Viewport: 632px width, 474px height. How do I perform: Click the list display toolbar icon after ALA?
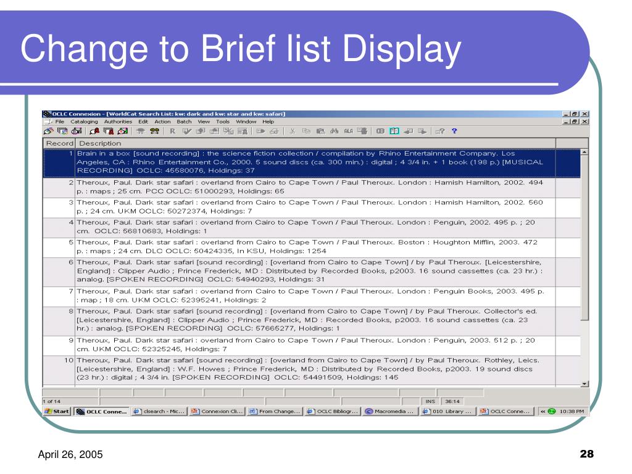click(x=362, y=131)
